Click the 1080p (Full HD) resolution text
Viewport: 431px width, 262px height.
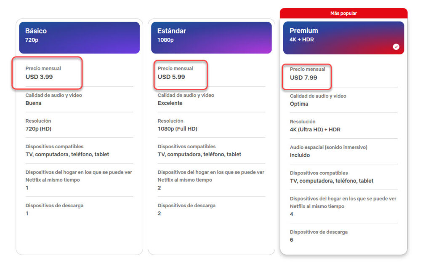[x=177, y=129]
